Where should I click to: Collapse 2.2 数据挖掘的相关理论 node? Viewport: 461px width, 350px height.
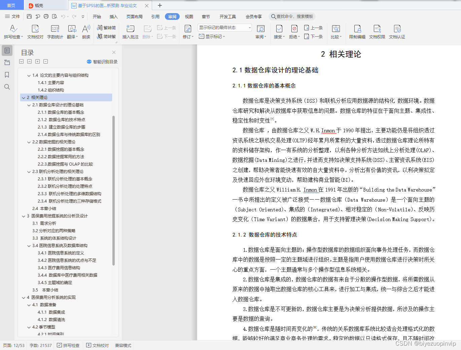(29, 142)
